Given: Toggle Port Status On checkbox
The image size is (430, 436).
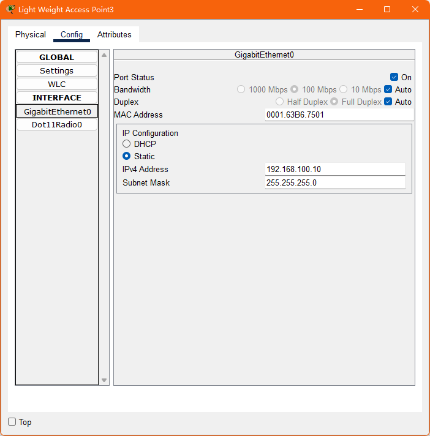Looking at the screenshot, I should coord(394,77).
